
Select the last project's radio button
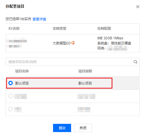pos(10,109)
